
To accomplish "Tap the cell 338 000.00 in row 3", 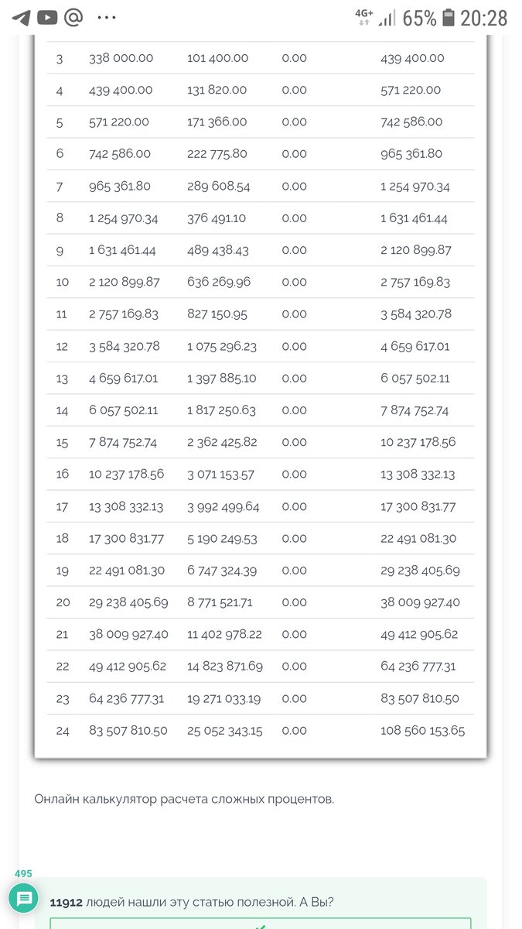I will pyautogui.click(x=121, y=58).
